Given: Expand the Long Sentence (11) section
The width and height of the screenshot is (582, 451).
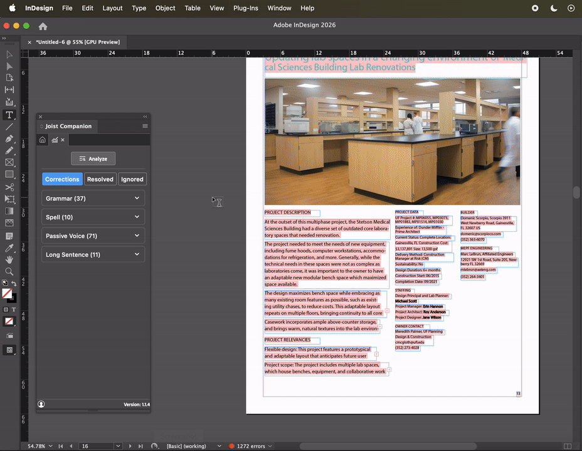Looking at the screenshot, I should coord(93,254).
